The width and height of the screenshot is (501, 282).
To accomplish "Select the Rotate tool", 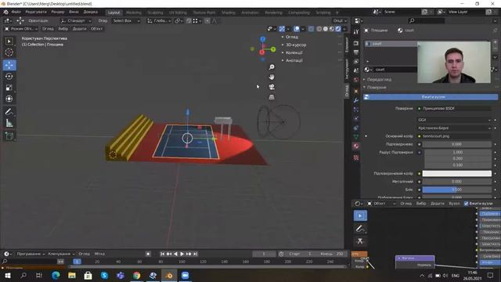I will [9, 77].
